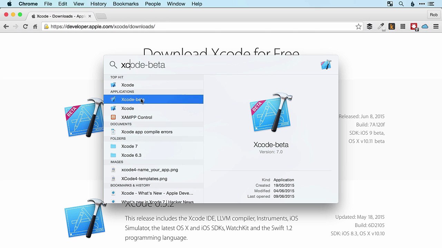
Task: Open the Chrome application menu
Action: [x=28, y=4]
